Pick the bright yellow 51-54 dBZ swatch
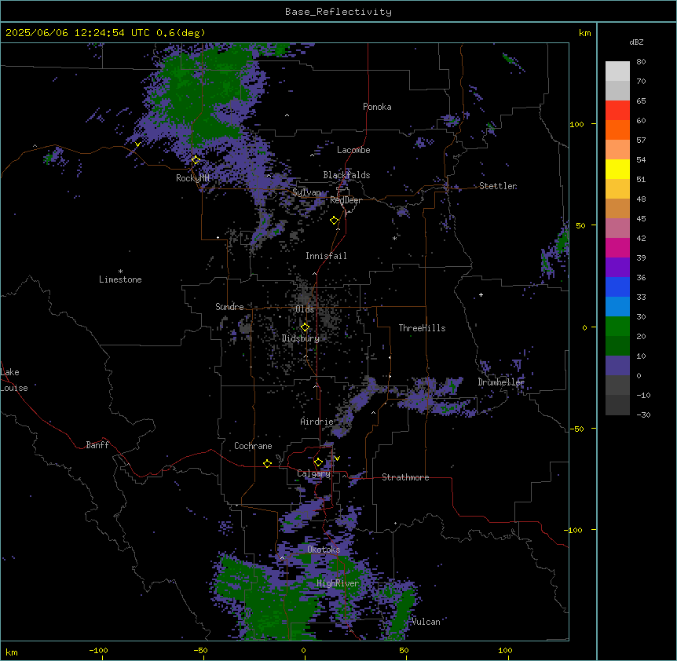 617,169
